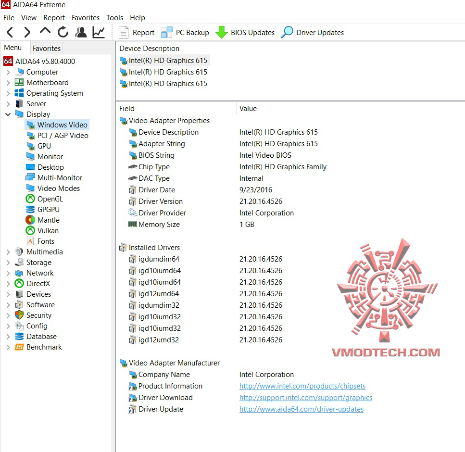The width and height of the screenshot is (465, 452).
Task: Click the Software icon in the tree
Action: [19, 304]
